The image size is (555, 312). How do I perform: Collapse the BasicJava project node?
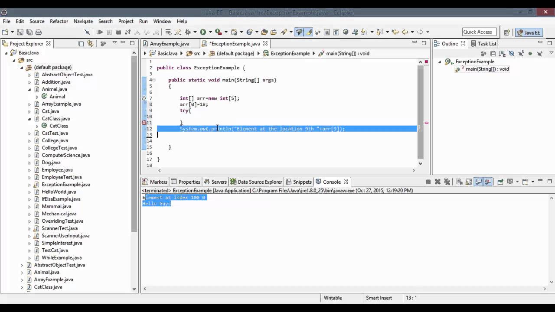7,53
